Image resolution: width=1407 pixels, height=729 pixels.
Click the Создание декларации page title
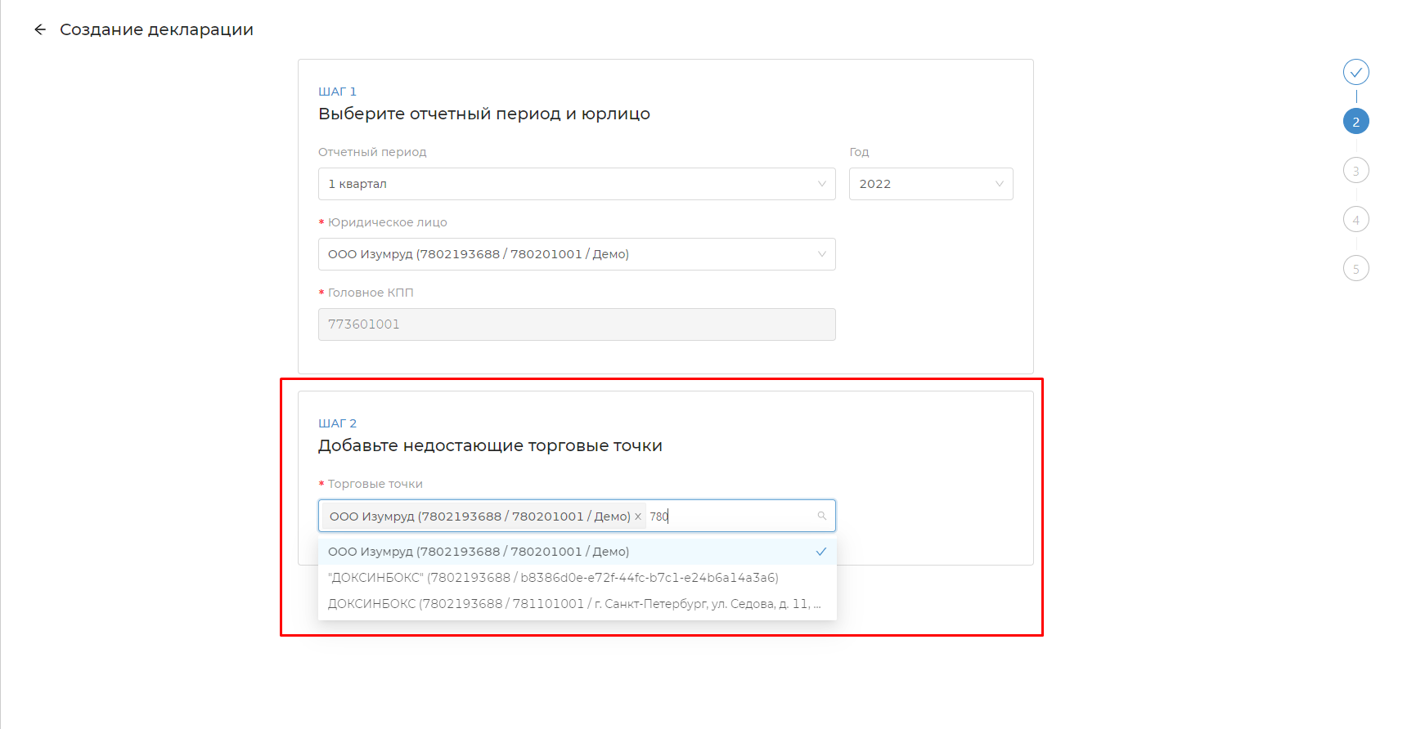tap(156, 30)
